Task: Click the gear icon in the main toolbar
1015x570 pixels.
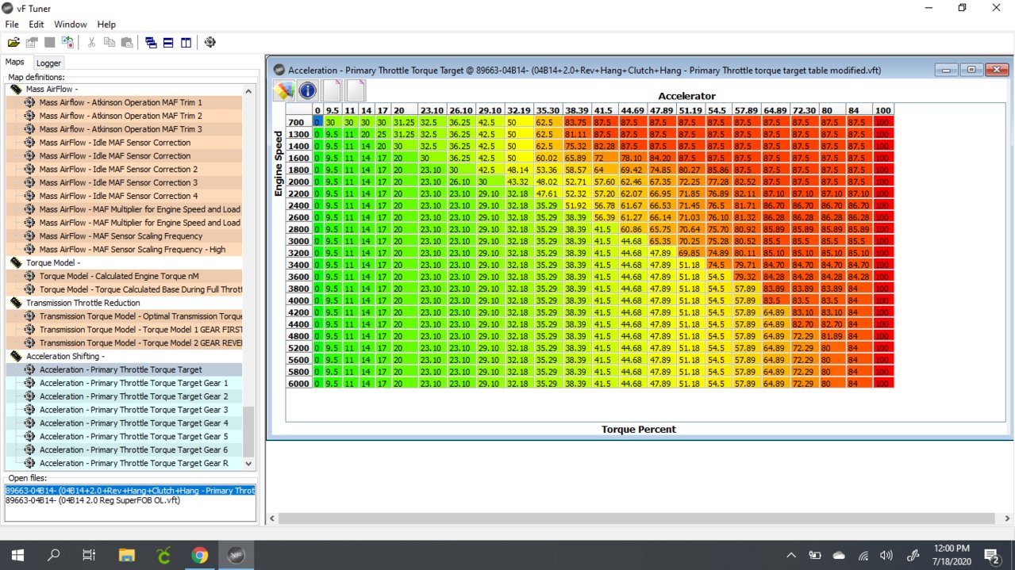Action: coord(210,42)
